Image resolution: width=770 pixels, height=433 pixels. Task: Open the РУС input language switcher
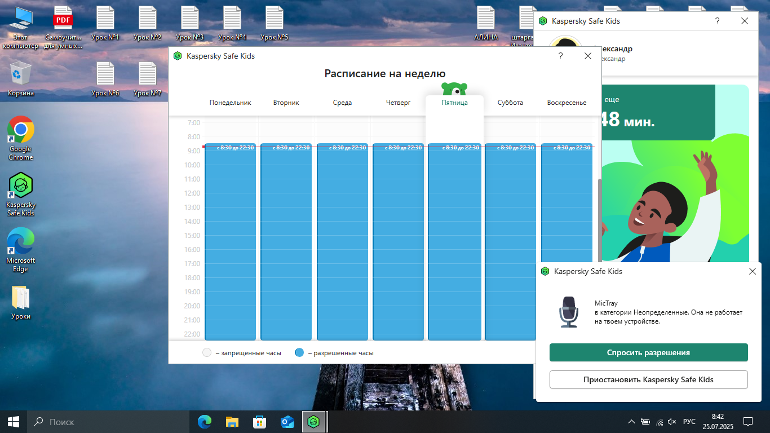[x=689, y=422]
